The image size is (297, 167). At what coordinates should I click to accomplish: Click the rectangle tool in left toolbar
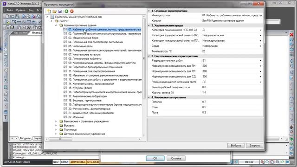tap(6, 55)
